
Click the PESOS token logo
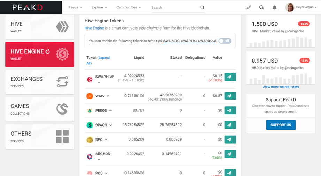[90, 111]
